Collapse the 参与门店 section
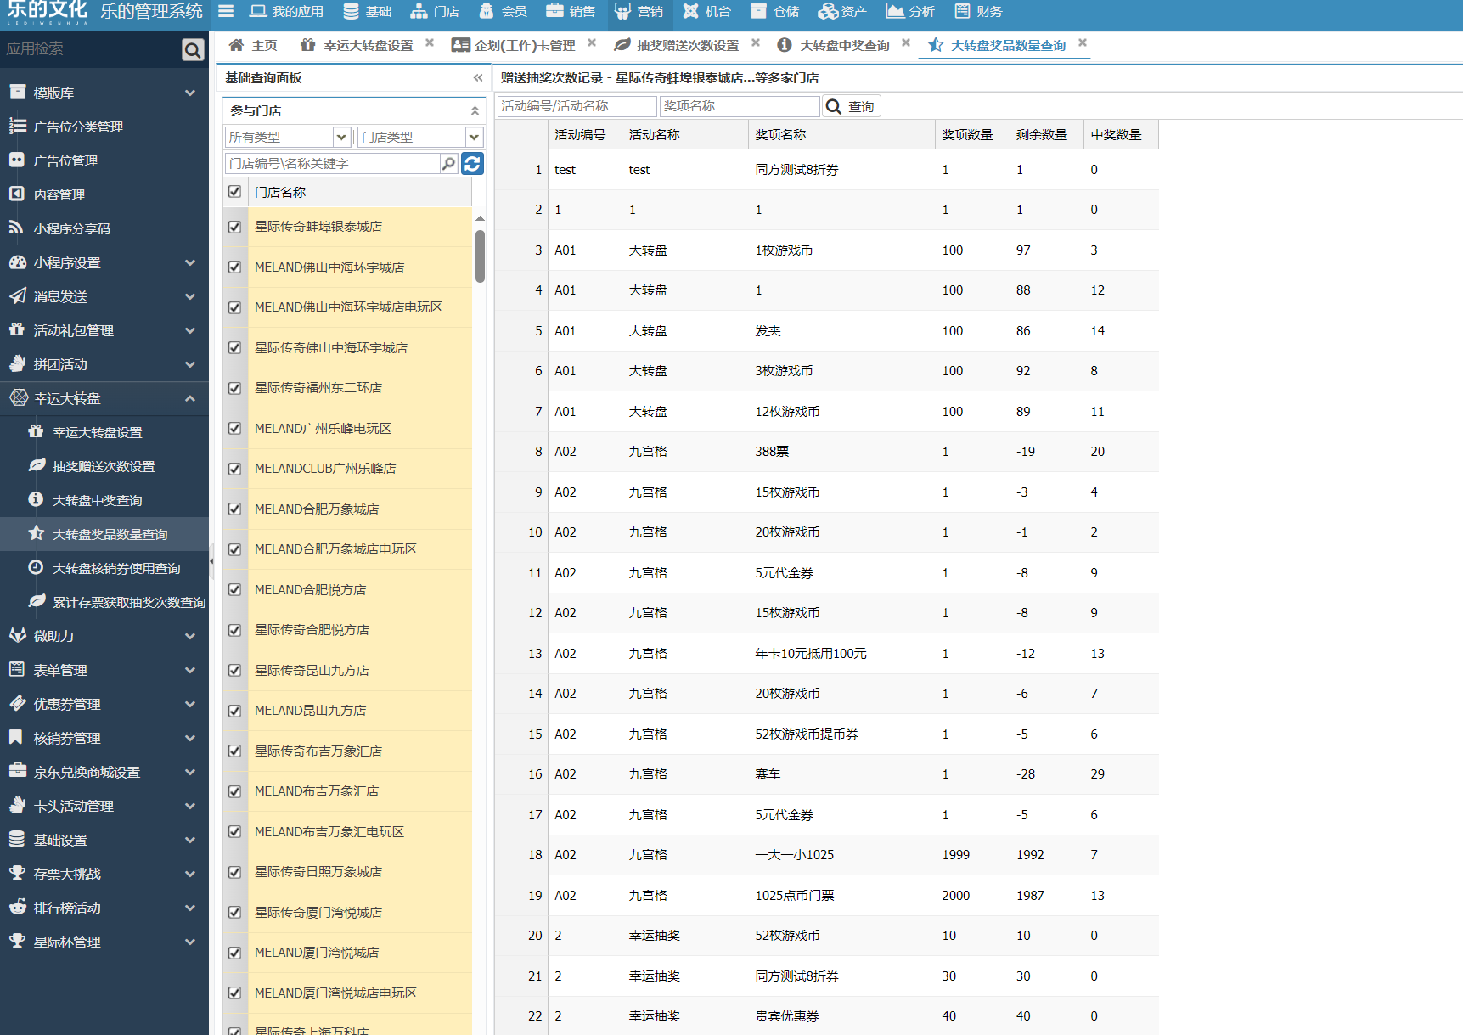 click(475, 110)
